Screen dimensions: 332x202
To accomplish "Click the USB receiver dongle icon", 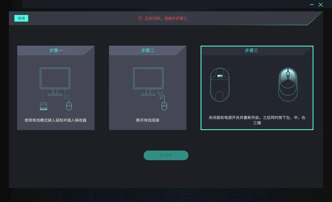I will (x=43, y=106).
